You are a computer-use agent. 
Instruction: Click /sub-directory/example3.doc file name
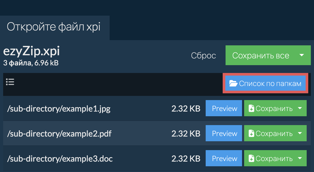(60, 159)
